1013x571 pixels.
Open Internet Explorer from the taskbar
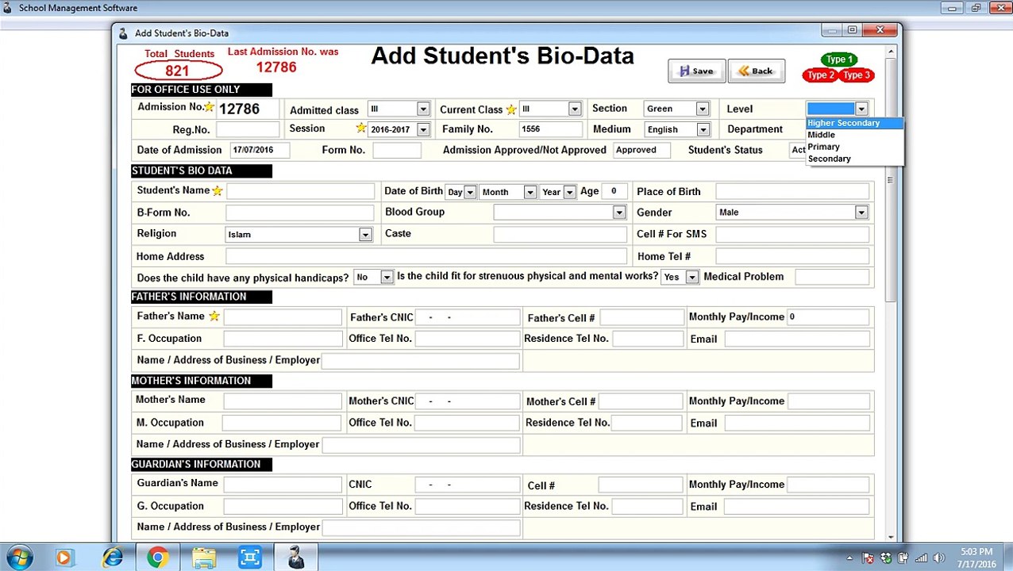(112, 558)
